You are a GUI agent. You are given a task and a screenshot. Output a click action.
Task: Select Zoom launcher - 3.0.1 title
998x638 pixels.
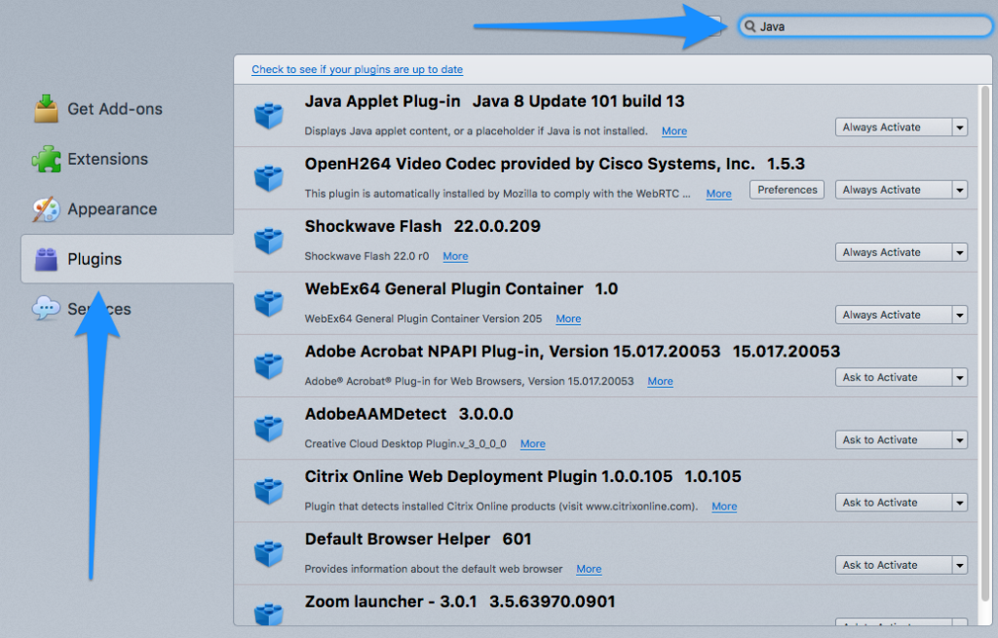point(460,602)
